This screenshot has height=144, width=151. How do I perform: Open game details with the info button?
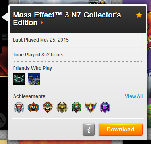pos(89,130)
